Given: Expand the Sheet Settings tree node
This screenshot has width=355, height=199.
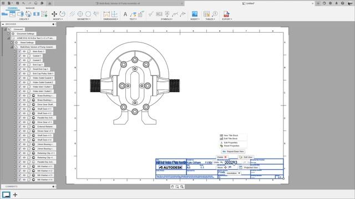Looking at the screenshot, I should coord(12,43).
